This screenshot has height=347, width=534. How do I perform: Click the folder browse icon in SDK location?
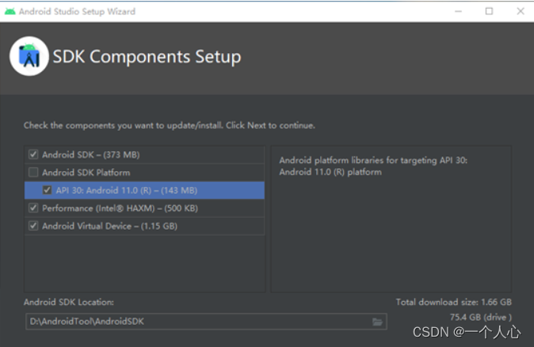377,322
